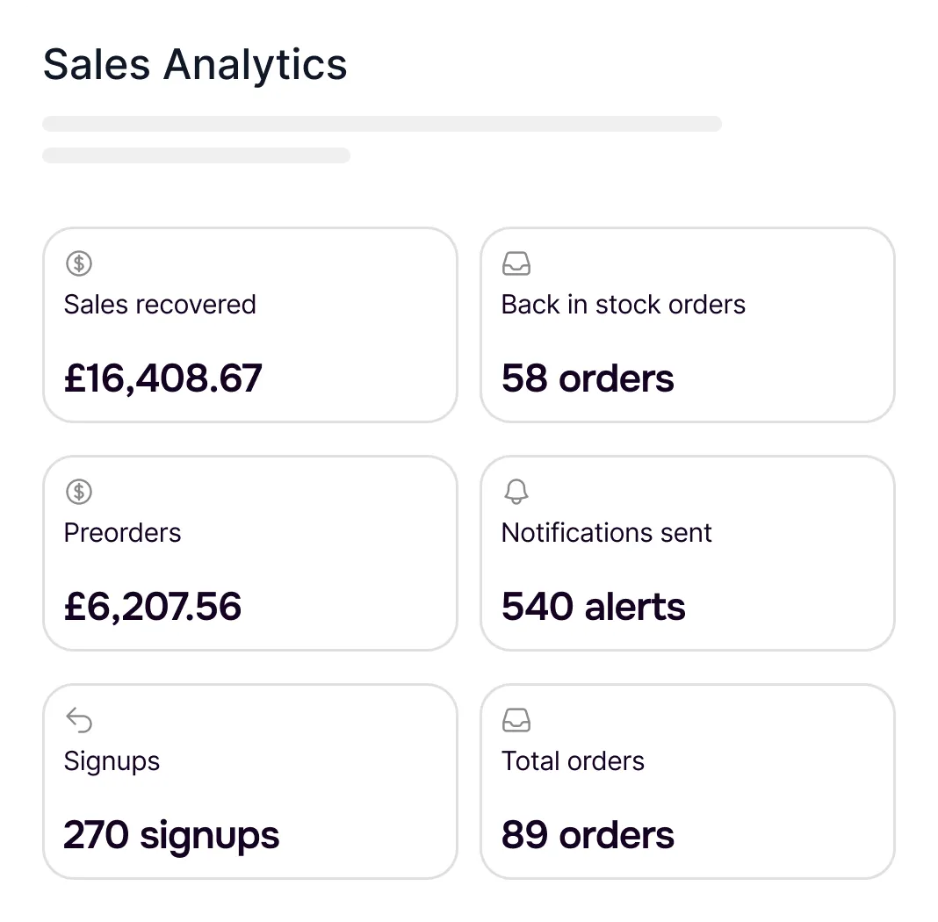
Task: Click the Sales Analytics heading
Action: click(195, 65)
